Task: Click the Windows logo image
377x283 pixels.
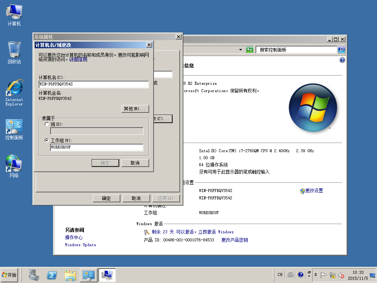Action: [x=313, y=108]
